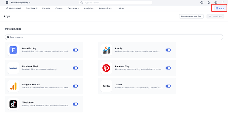Open the settings gear icon

(216, 2)
